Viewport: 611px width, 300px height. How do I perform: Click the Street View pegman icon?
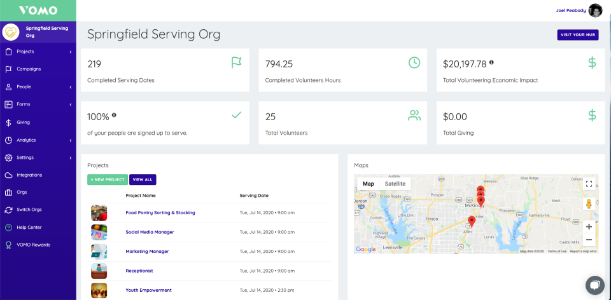[589, 204]
